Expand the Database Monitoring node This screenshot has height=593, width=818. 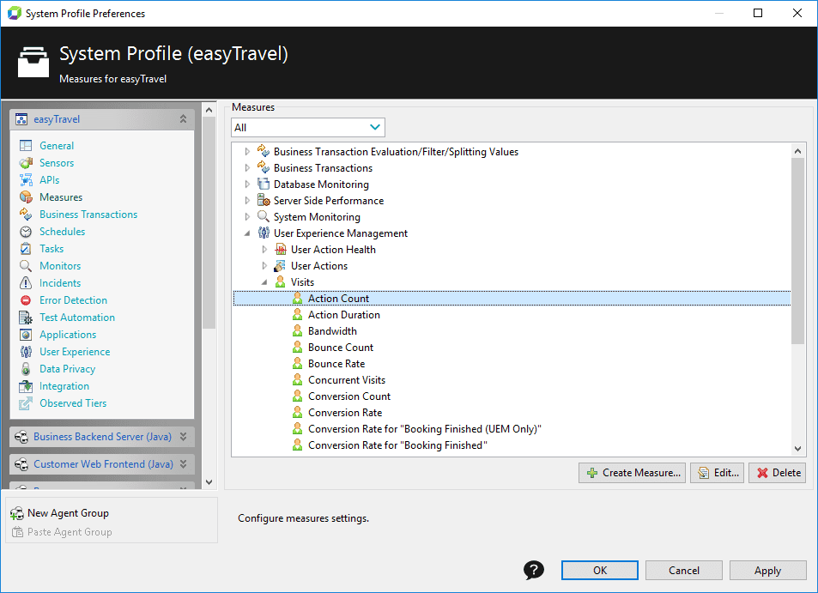point(247,185)
